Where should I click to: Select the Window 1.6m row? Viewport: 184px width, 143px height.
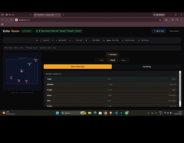(111, 85)
